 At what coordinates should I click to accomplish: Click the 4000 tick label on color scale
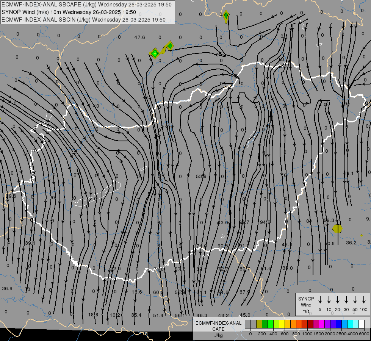click(353, 334)
